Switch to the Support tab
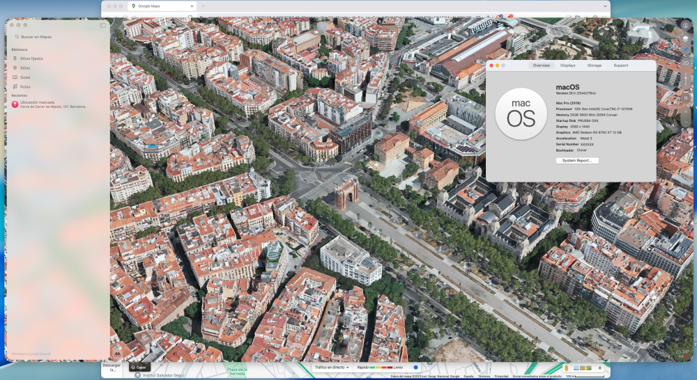697x380 pixels. [x=620, y=65]
